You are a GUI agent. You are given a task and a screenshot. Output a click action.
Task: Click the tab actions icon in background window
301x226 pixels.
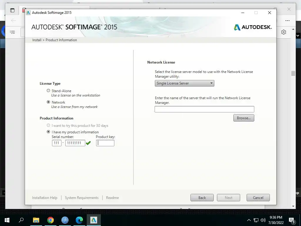tap(12, 10)
